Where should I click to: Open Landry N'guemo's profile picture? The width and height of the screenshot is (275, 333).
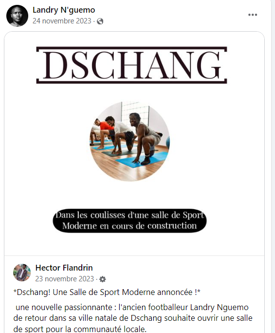coord(17,16)
